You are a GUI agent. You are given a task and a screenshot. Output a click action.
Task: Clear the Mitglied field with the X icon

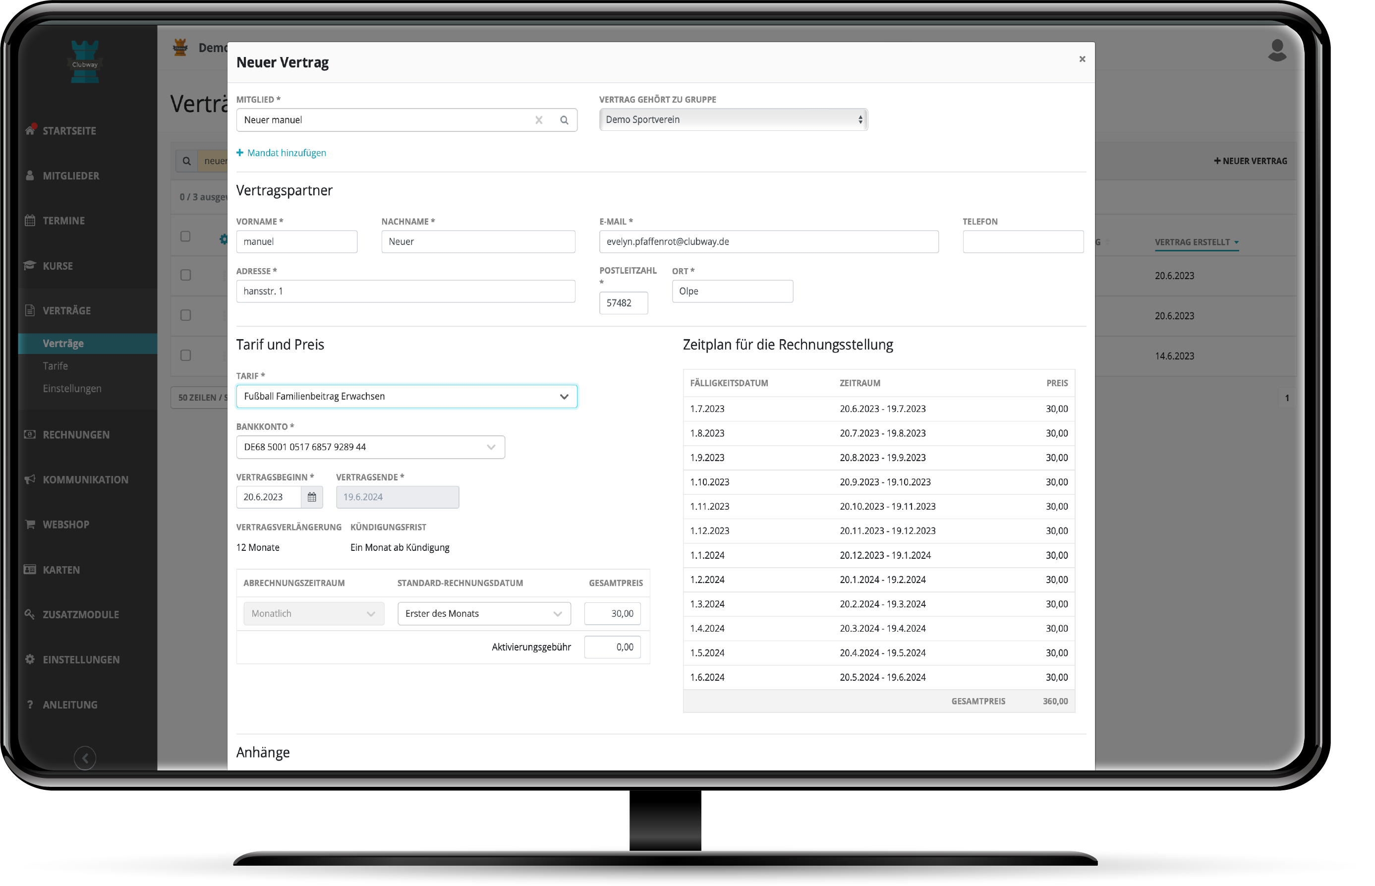(x=539, y=120)
